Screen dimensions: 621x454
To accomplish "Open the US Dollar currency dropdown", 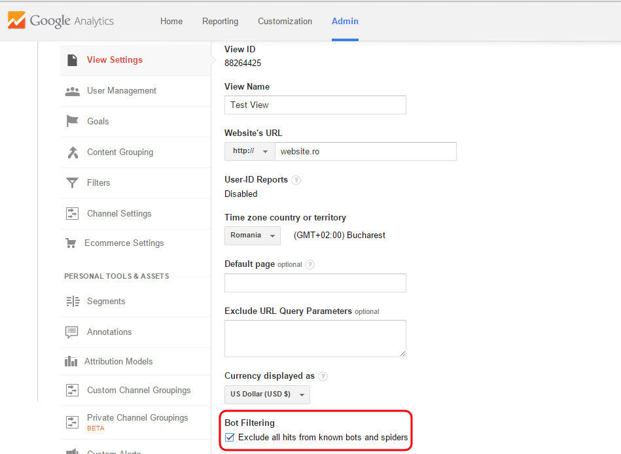I will 268,394.
